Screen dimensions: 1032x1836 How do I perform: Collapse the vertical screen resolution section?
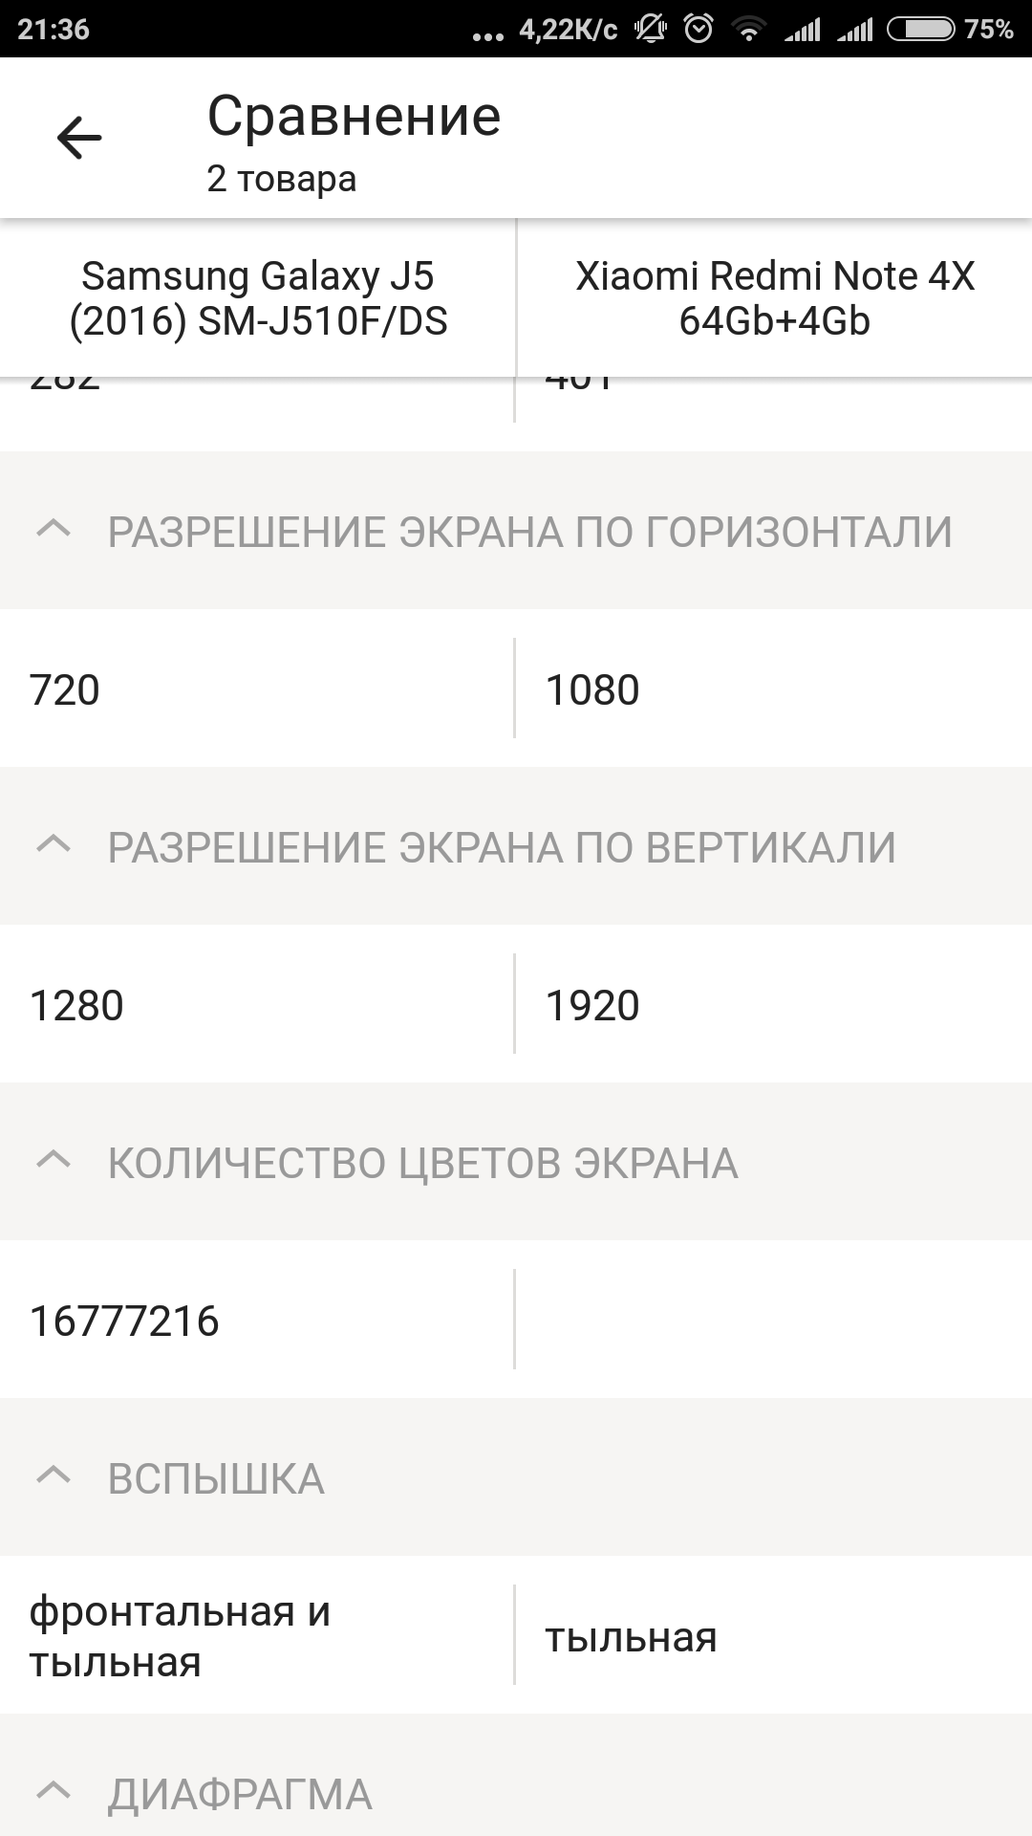click(x=54, y=845)
